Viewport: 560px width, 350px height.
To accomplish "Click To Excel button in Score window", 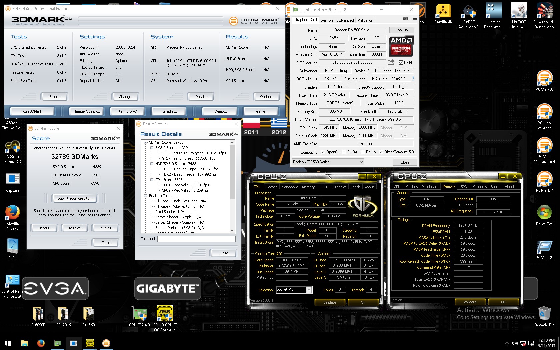I will point(75,228).
